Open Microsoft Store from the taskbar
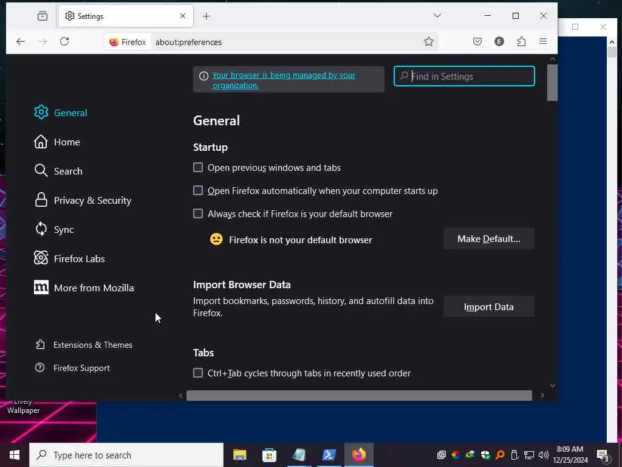This screenshot has width=622, height=467. coord(269,455)
